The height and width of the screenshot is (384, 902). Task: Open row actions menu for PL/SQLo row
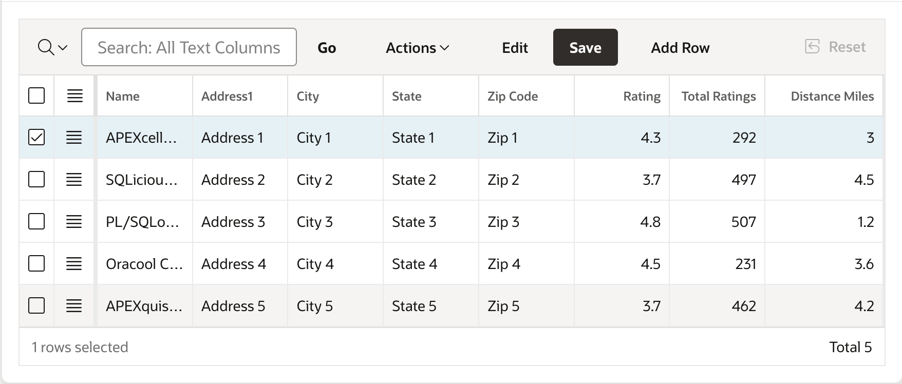74,221
